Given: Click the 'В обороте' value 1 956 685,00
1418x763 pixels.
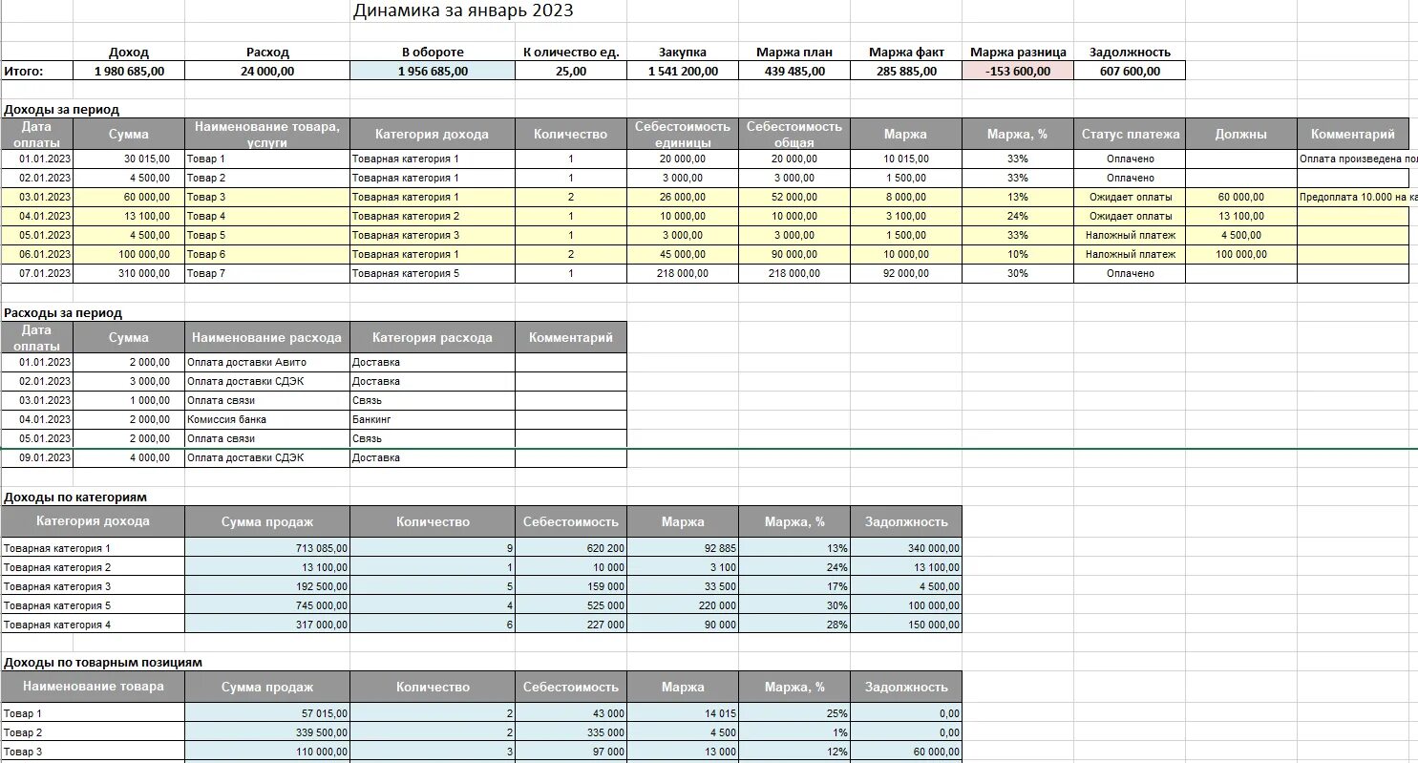Looking at the screenshot, I should 433,71.
